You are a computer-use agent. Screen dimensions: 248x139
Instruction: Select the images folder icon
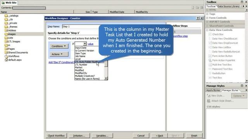pos(6,34)
